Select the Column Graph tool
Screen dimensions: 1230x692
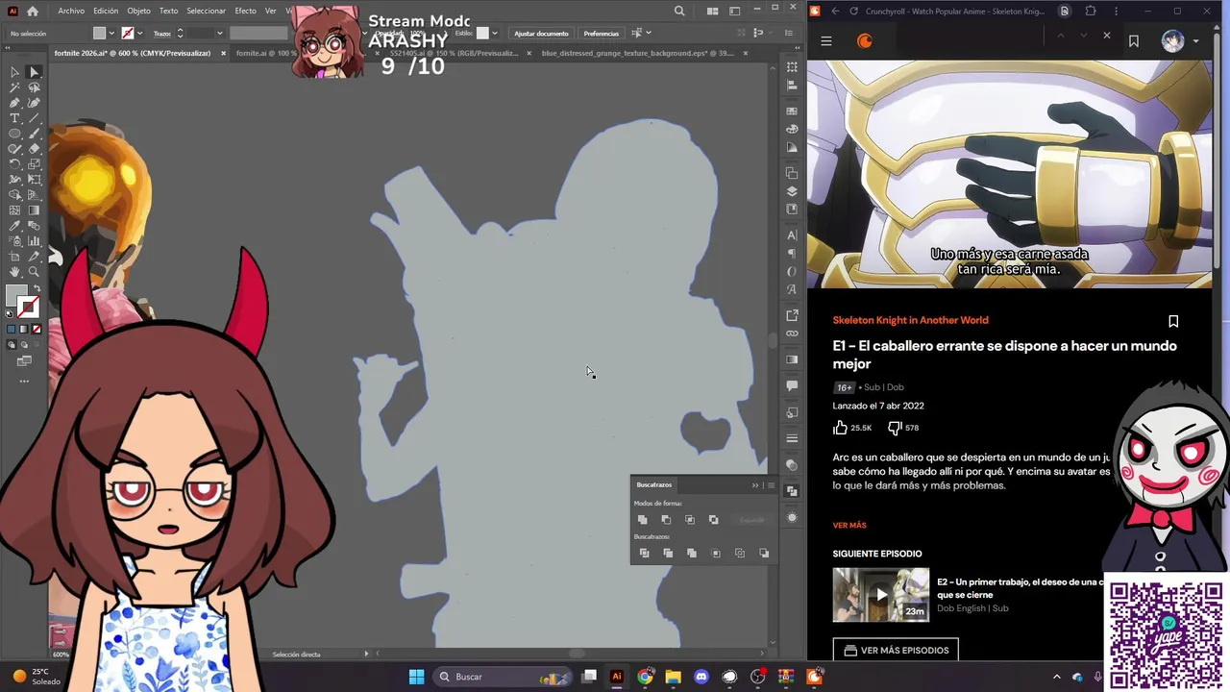[34, 240]
